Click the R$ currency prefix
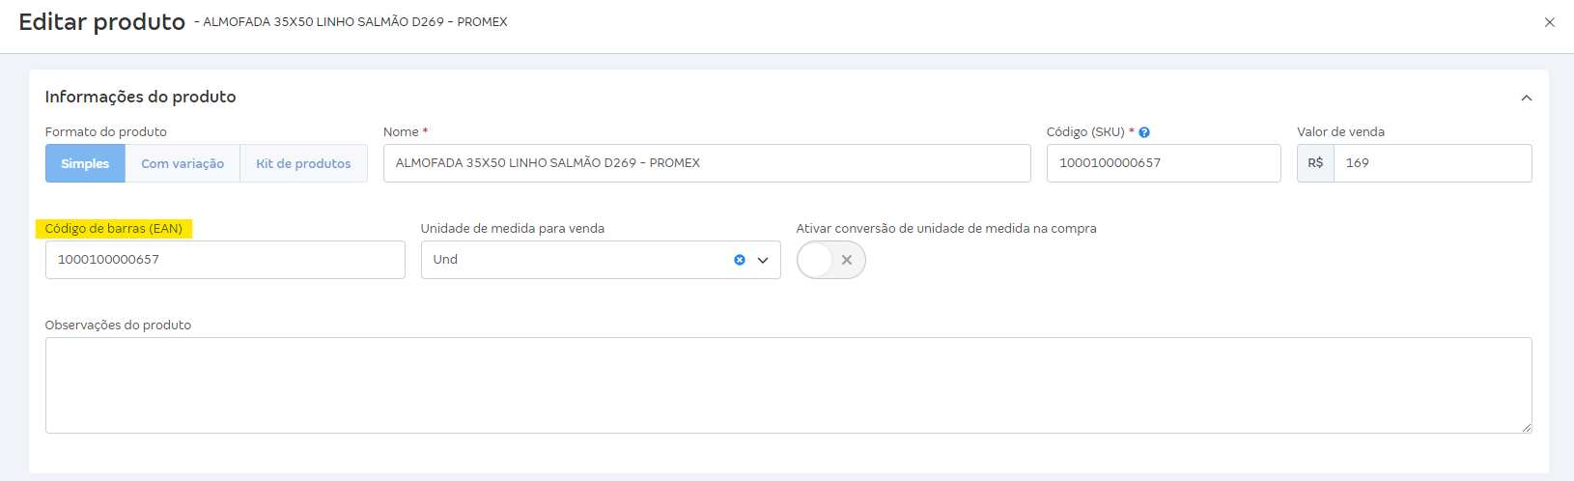The image size is (1574, 481). click(1315, 163)
